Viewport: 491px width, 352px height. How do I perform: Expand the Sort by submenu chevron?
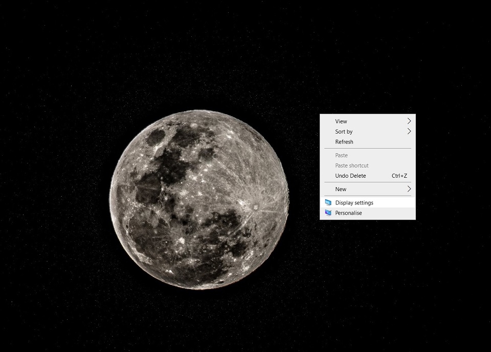(409, 132)
